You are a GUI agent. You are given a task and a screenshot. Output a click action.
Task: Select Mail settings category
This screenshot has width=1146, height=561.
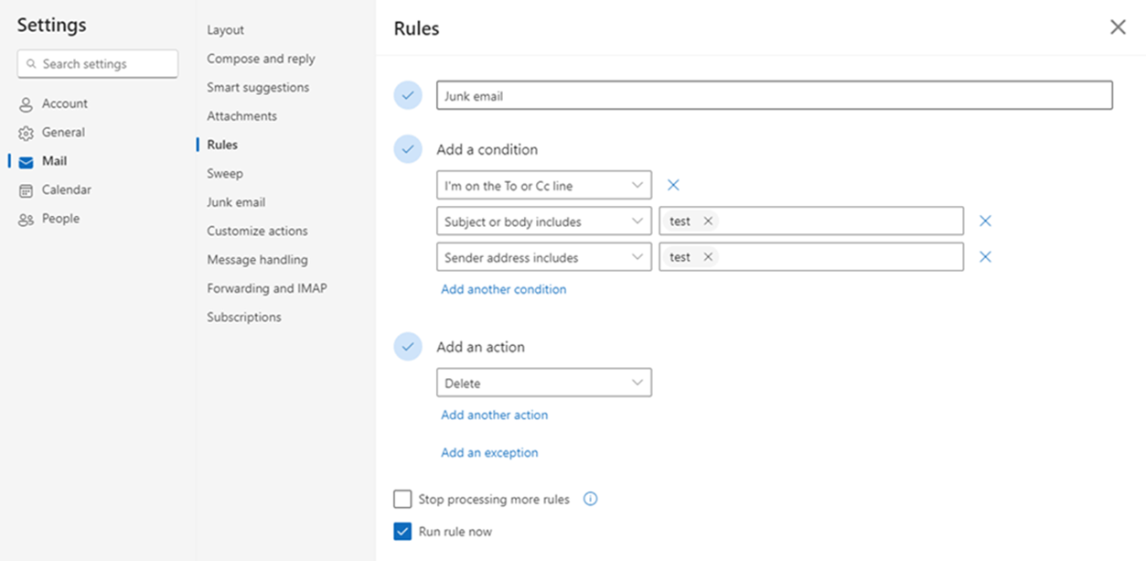[54, 161]
